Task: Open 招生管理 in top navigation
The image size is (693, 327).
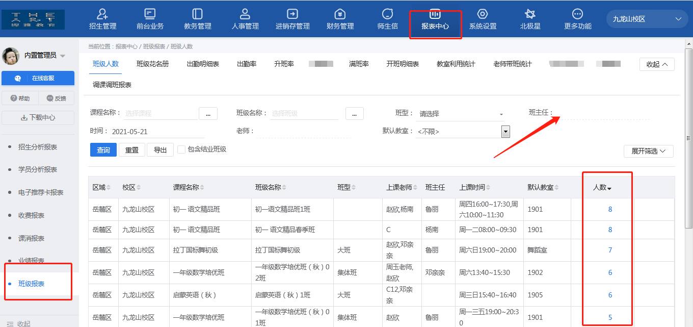Action: (102, 19)
